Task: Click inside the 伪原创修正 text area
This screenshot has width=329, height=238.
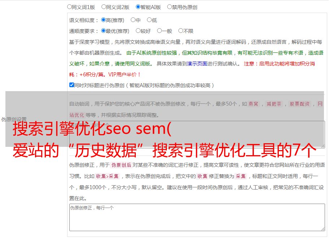Action: (197, 217)
